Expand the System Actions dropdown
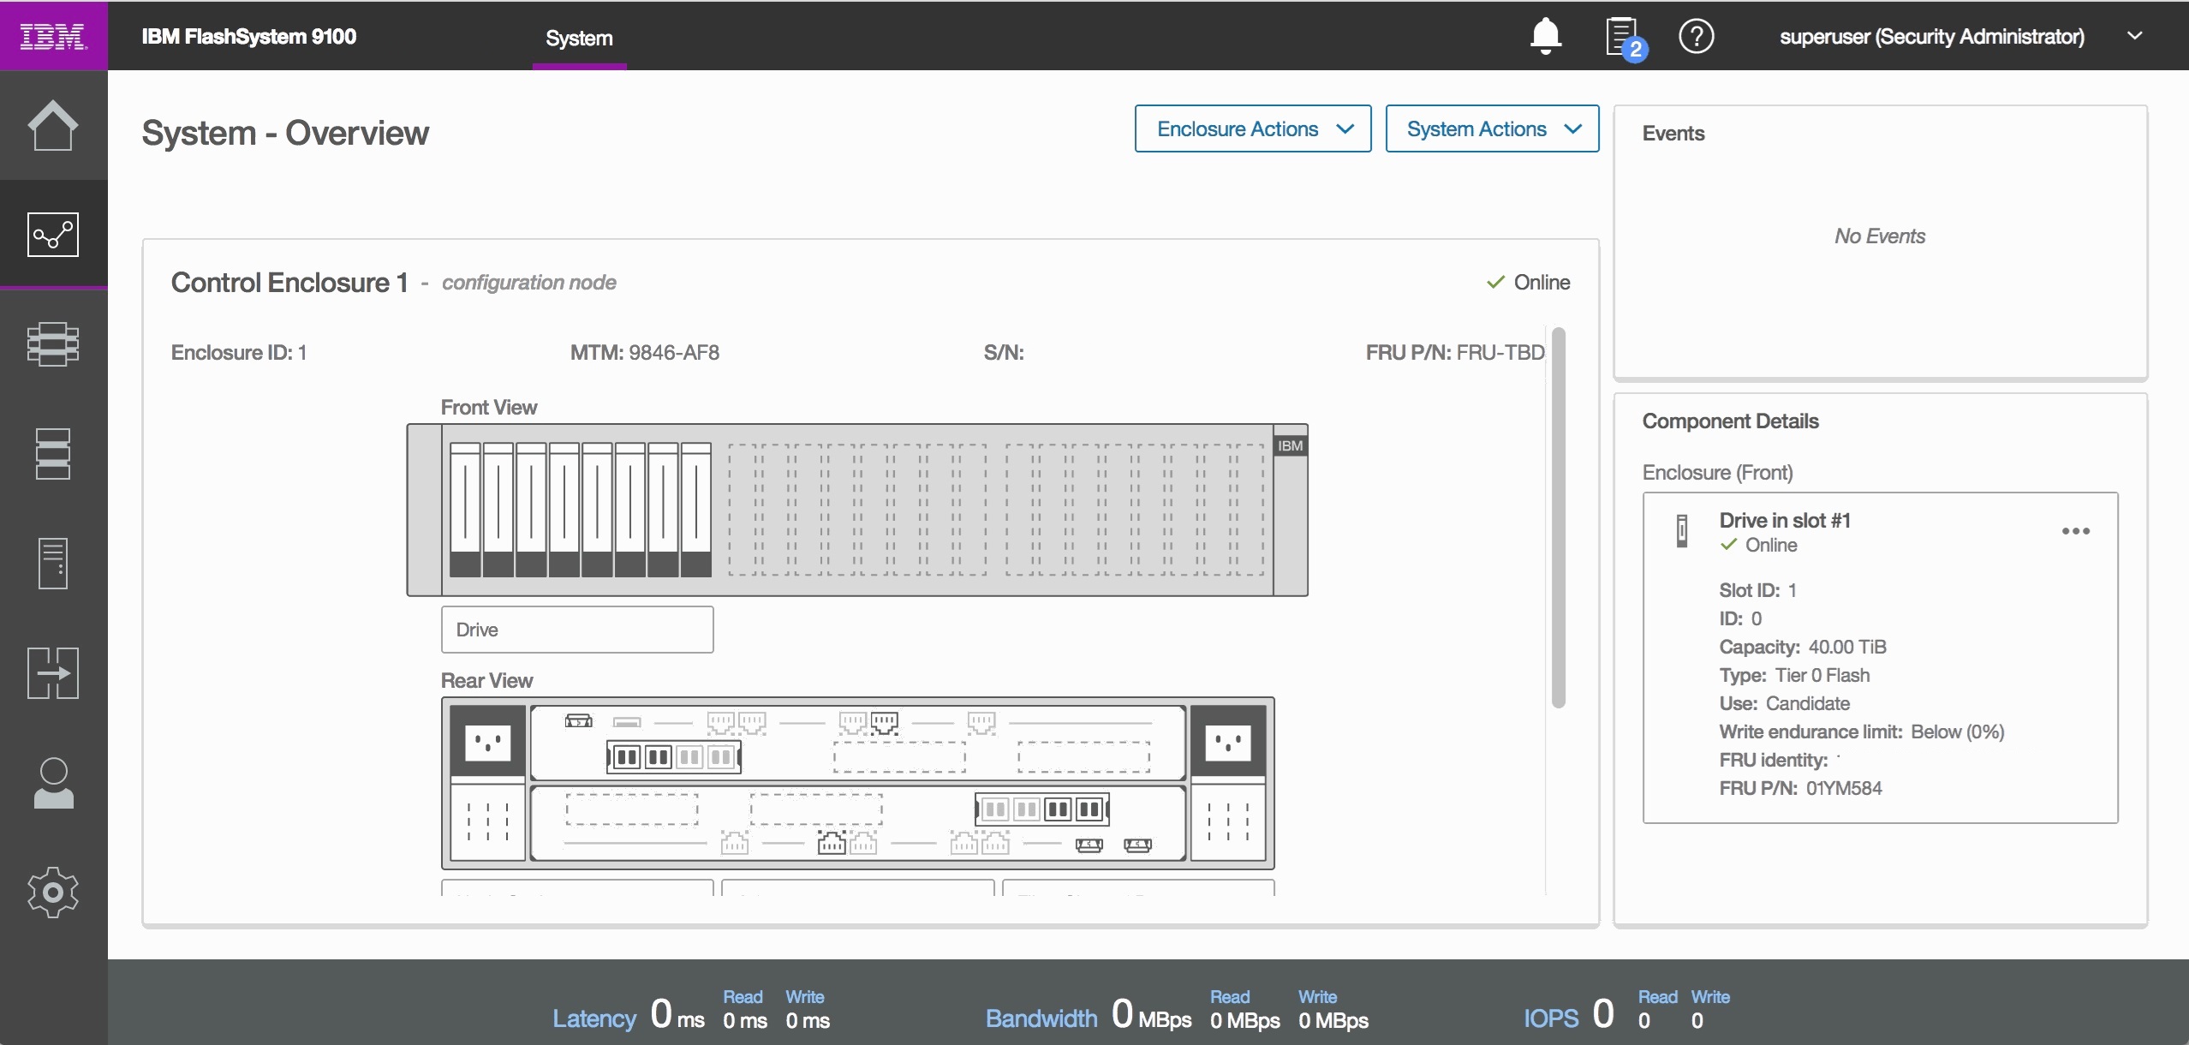 point(1492,128)
